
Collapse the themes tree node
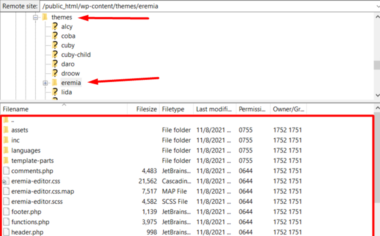pos(36,17)
